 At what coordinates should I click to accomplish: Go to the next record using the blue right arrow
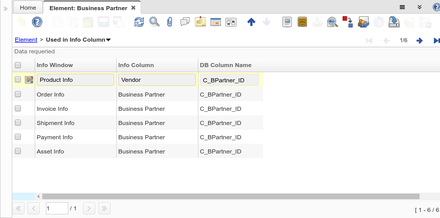420,40
